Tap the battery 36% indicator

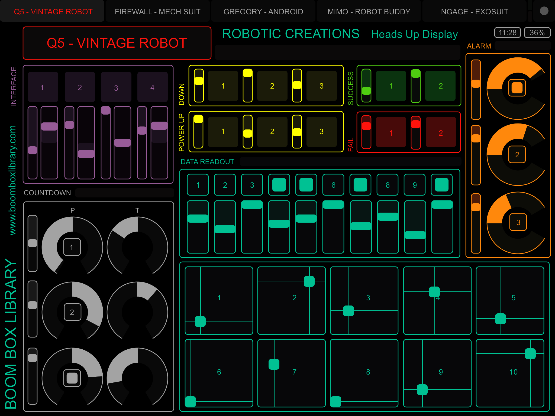pos(537,33)
